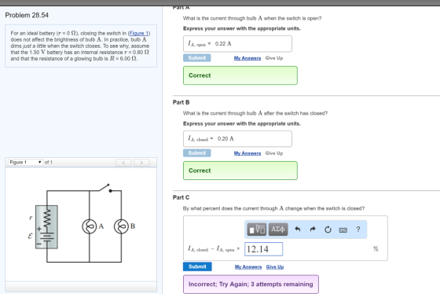Click the Part C heading
This screenshot has height=294, width=440.
pos(181,197)
